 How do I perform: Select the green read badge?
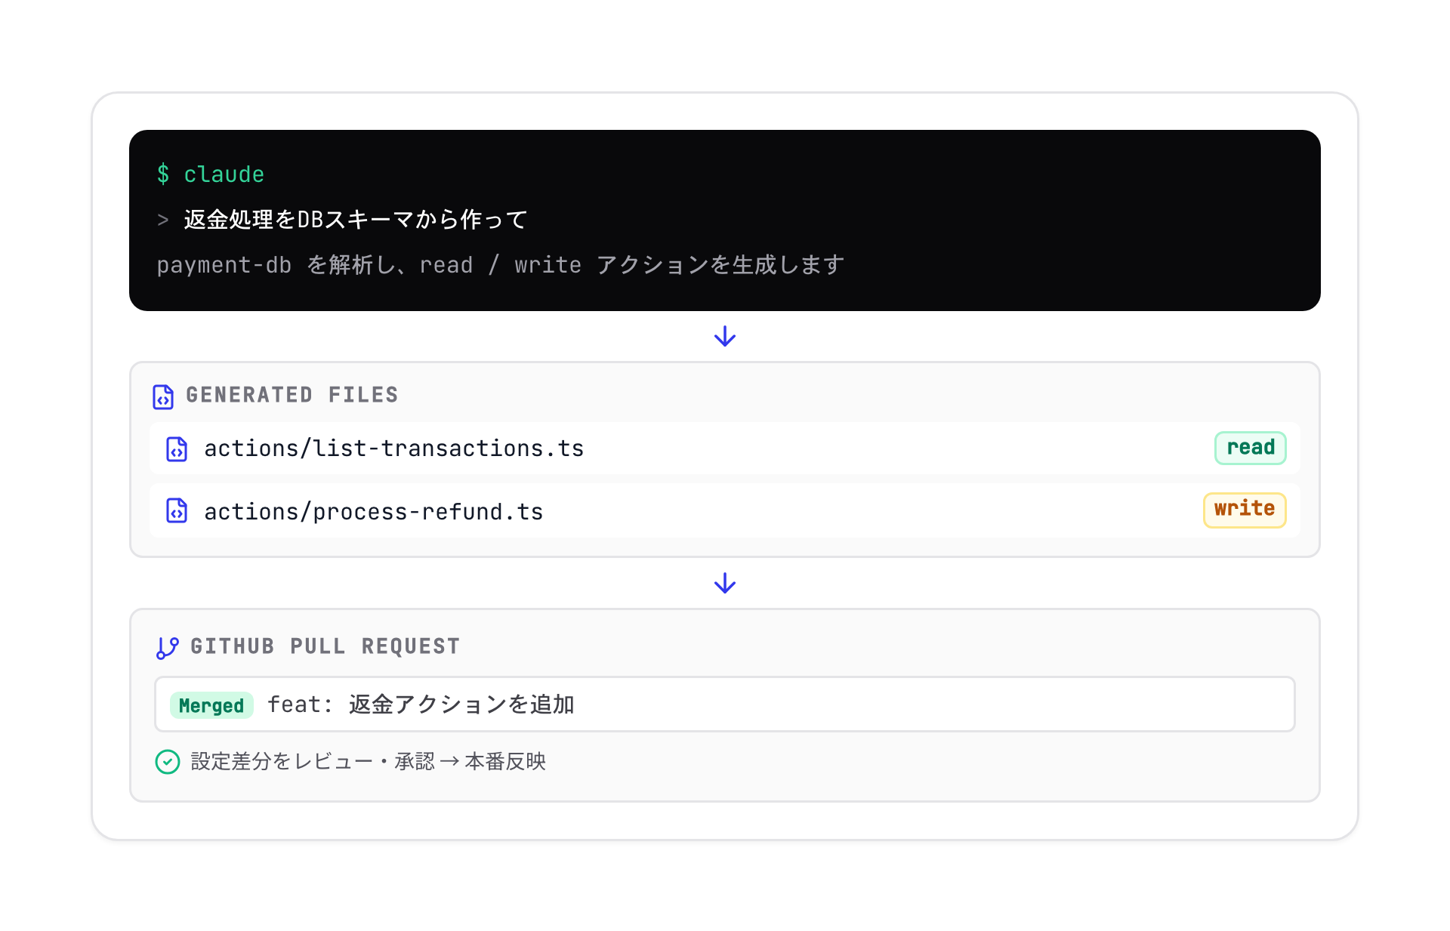[x=1251, y=448]
